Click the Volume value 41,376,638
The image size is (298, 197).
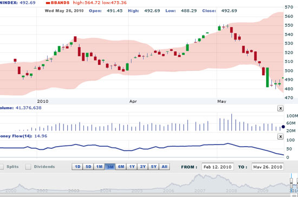click(29, 108)
